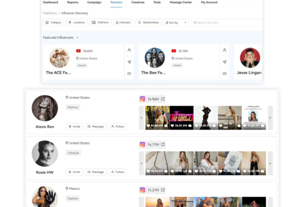This screenshot has height=207, width=296.
Task: Click follow icon on The ACE Family card
Action: (x=129, y=50)
